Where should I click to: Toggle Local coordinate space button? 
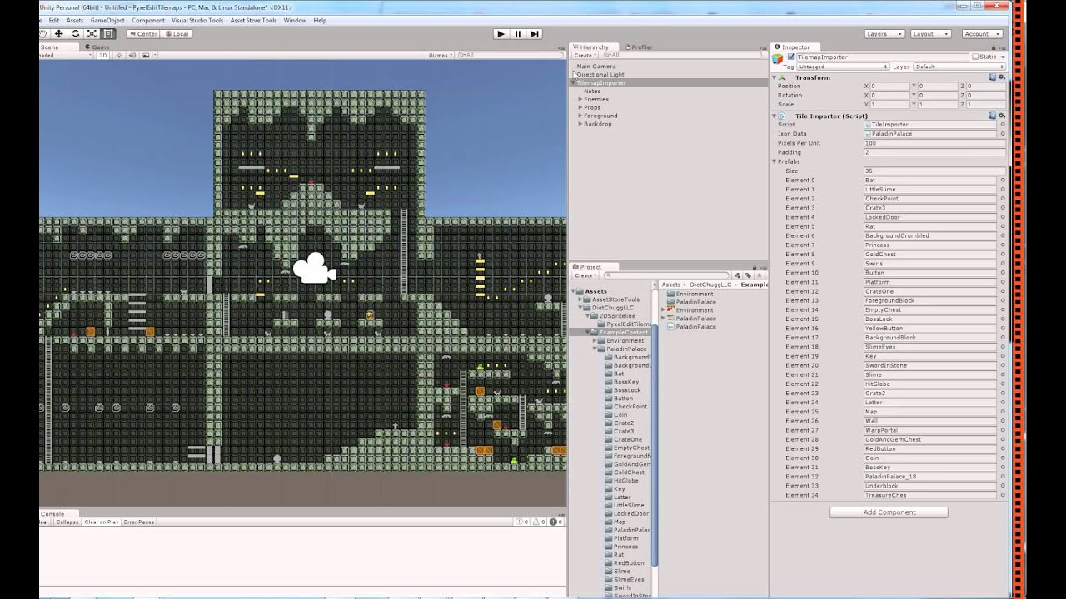pos(177,34)
